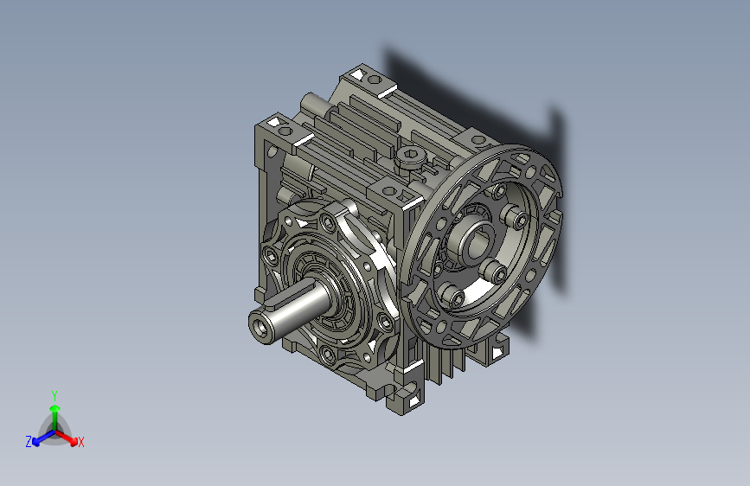
Task: Select the round motor mounting flange
Action: [x=482, y=246]
